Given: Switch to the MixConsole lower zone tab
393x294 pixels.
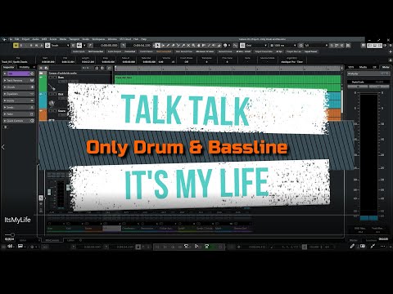Looking at the screenshot, I should click(52, 240).
